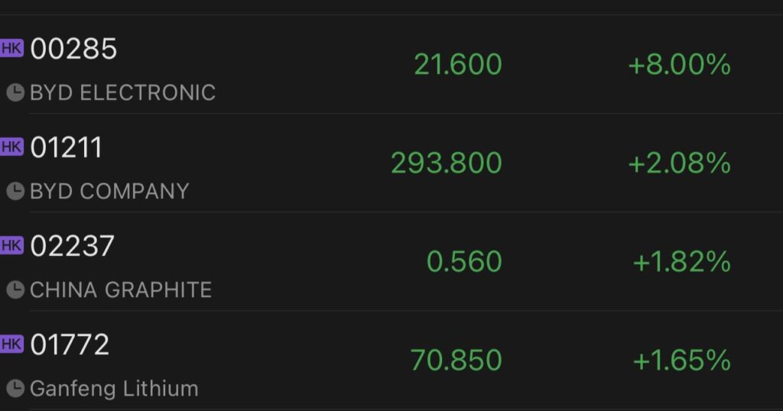Viewport: 783px width, 411px height.
Task: Click the +1.65% change value
Action: [x=681, y=360]
